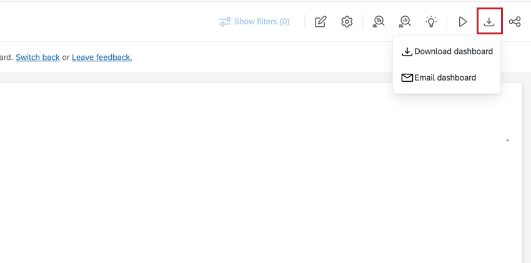
Task: Click empty space inside the export dropdown panel
Action: (x=446, y=64)
